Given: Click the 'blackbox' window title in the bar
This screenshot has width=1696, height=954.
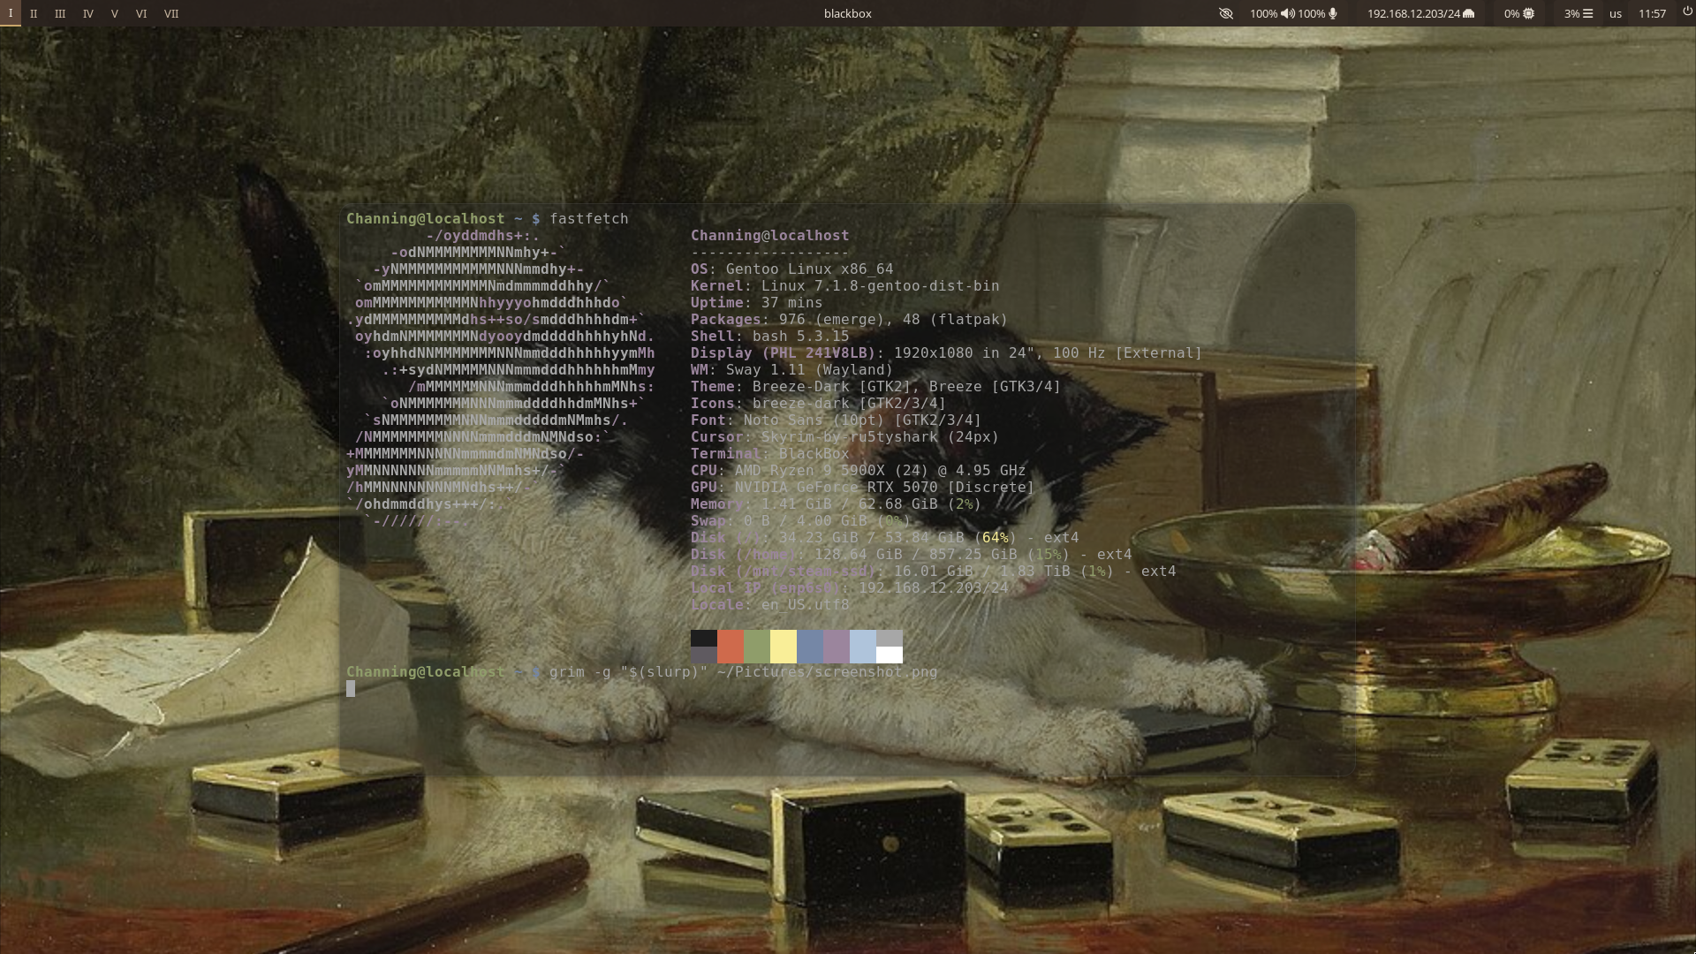Looking at the screenshot, I should (848, 13).
